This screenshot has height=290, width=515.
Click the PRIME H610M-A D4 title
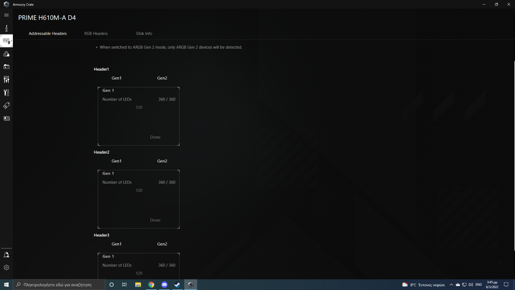coord(47,18)
